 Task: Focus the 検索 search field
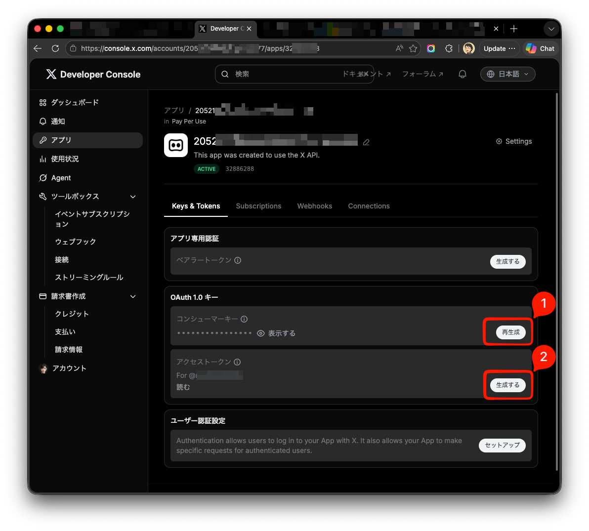(294, 74)
